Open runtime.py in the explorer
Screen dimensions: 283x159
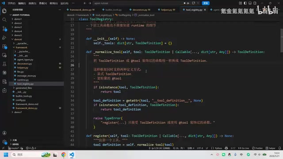coord(23,80)
